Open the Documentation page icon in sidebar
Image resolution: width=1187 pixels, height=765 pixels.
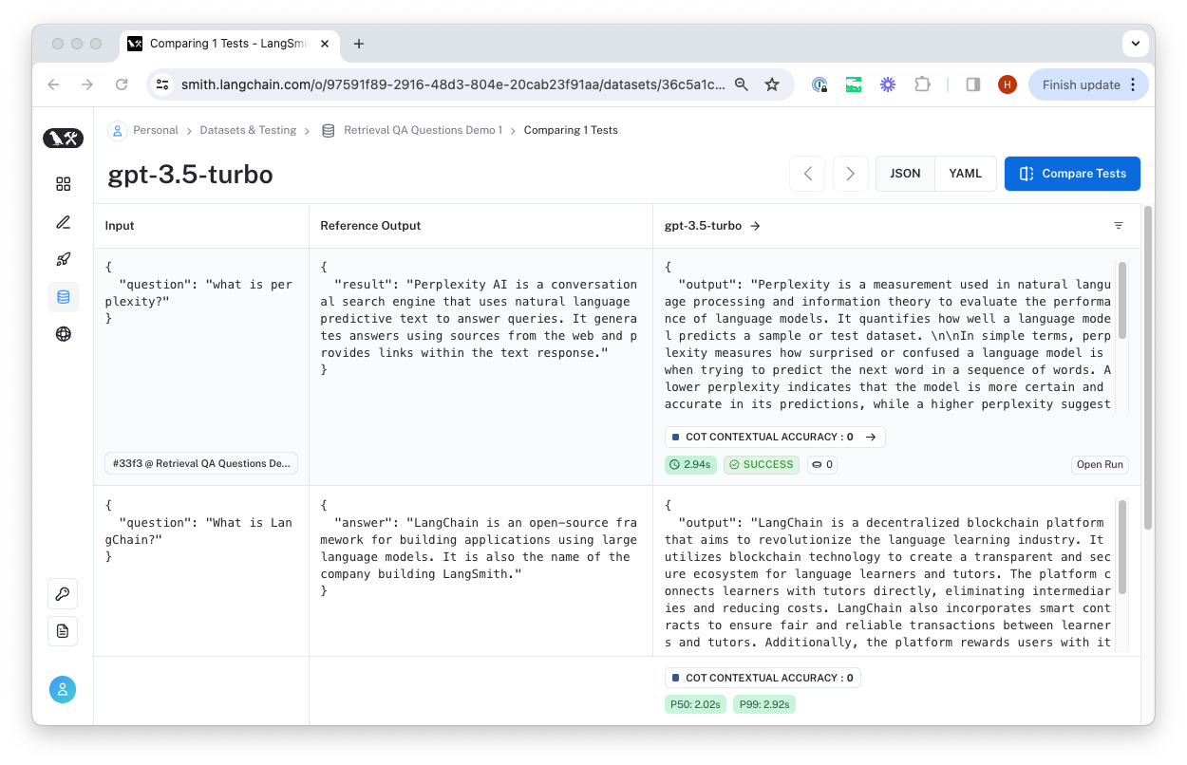tap(63, 631)
